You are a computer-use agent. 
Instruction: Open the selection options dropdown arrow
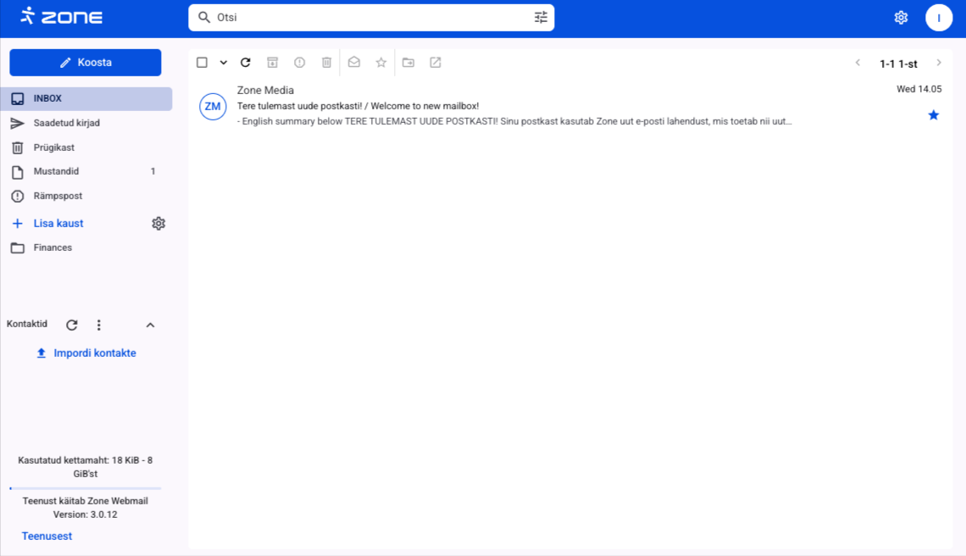(x=224, y=63)
